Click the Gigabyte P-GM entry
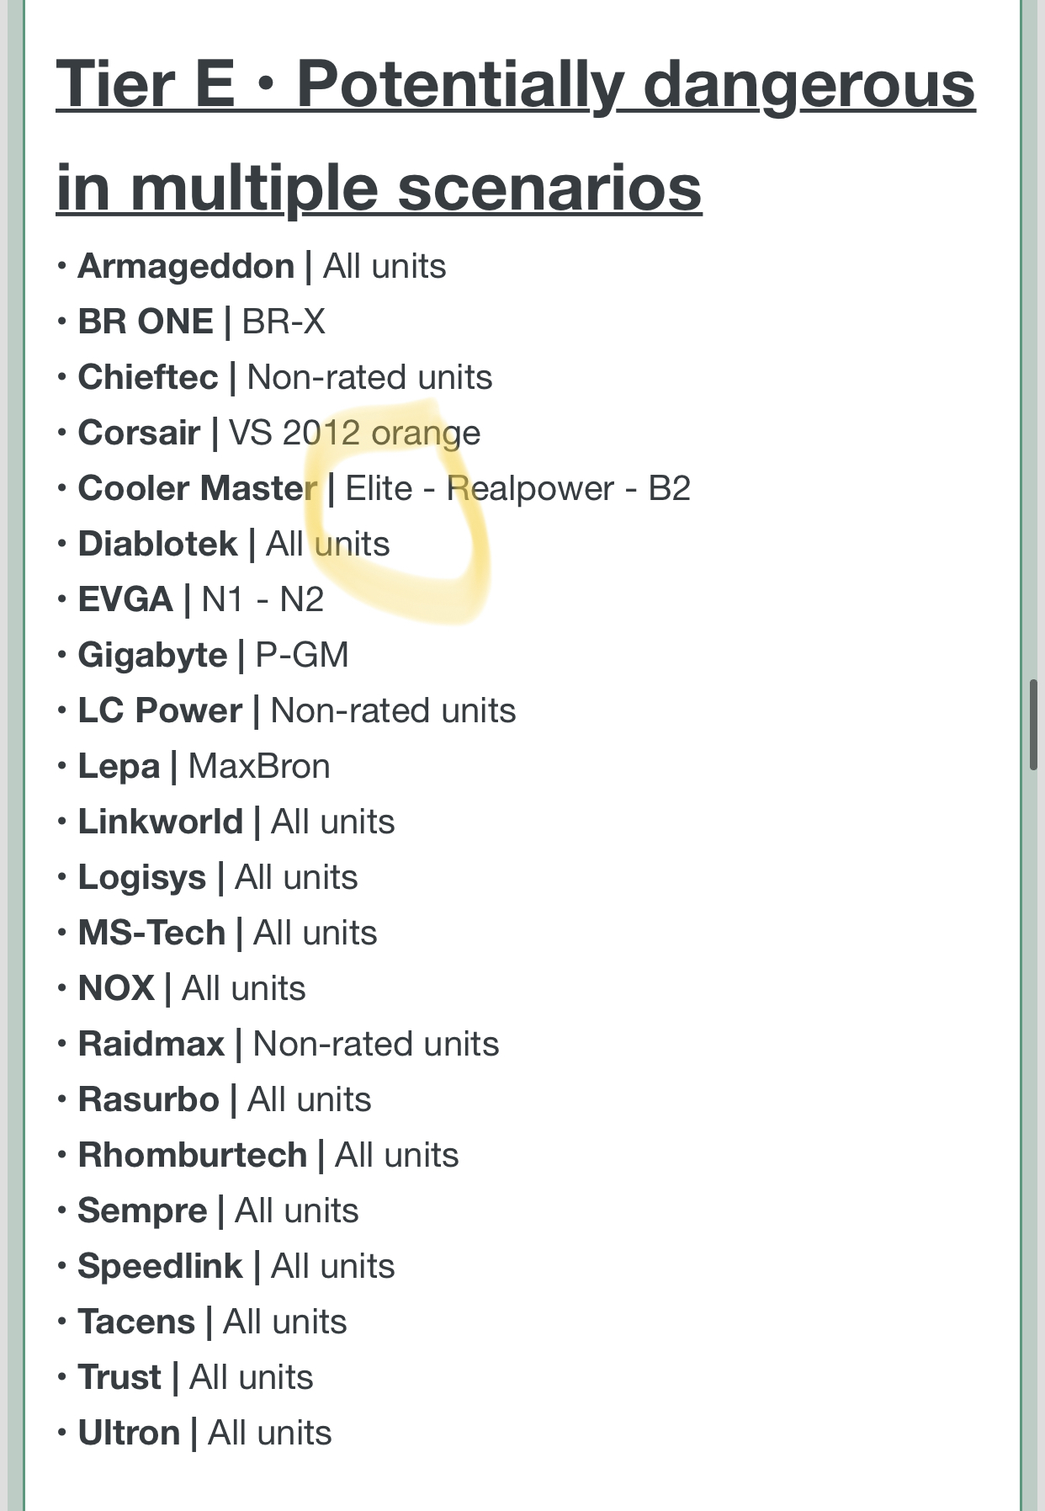This screenshot has width=1045, height=1511. [213, 656]
